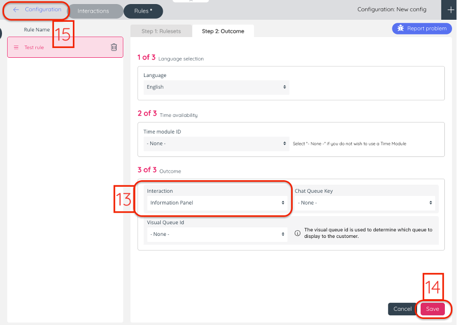Click the trash icon on Test rule
The image size is (457, 325).
[x=114, y=47]
